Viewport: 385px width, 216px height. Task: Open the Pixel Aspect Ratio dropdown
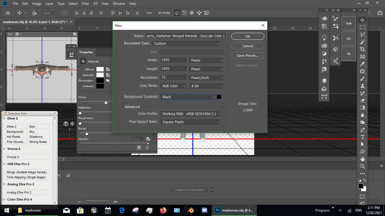point(190,122)
